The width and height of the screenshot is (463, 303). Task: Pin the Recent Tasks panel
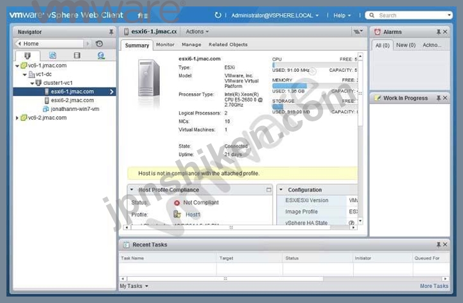coord(439,245)
